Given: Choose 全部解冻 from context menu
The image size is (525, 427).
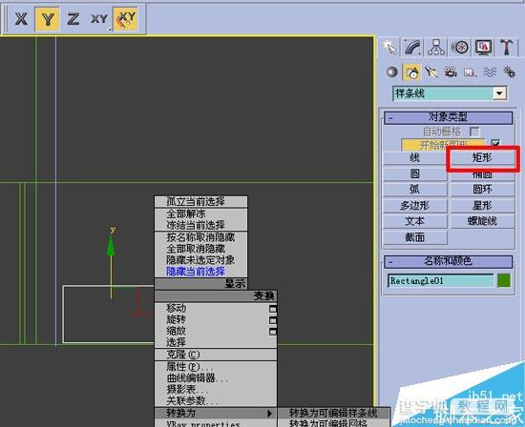Looking at the screenshot, I should pyautogui.click(x=200, y=213).
